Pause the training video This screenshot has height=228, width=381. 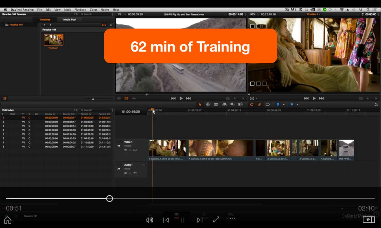(183, 220)
